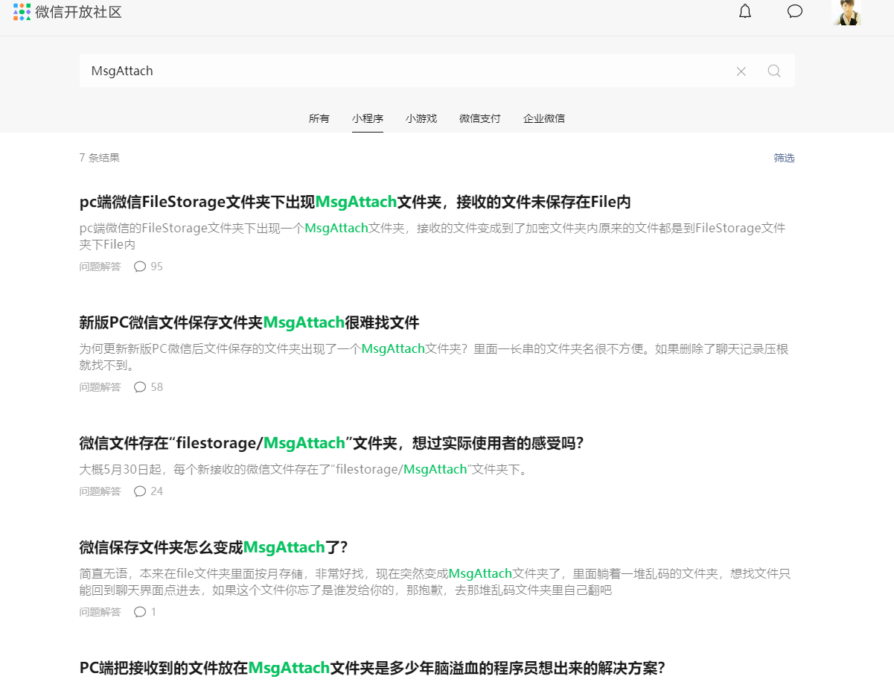The height and width of the screenshot is (682, 894).
Task: Click the snippet starting '大概5月30日起'
Action: pos(304,469)
